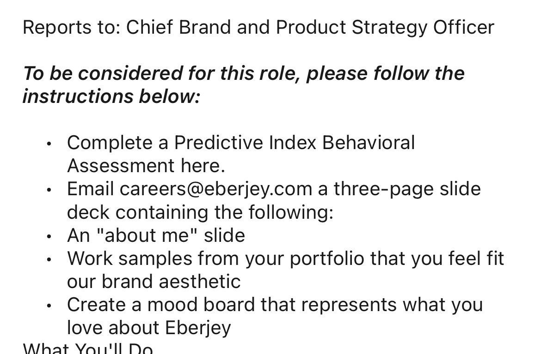Viewport: 541px width, 354px height.
Task: Click the quoted "about me" phrase
Action: click(x=147, y=235)
